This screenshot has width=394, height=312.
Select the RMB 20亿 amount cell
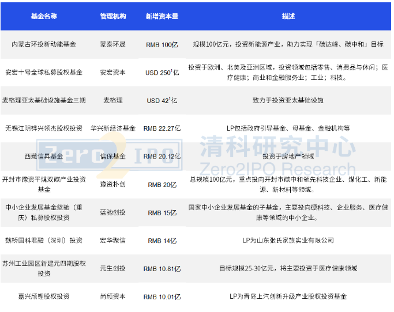pos(162,185)
